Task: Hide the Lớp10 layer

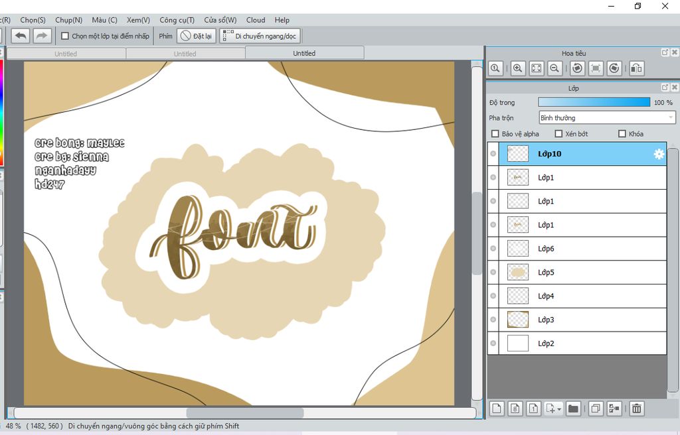Action: click(493, 154)
